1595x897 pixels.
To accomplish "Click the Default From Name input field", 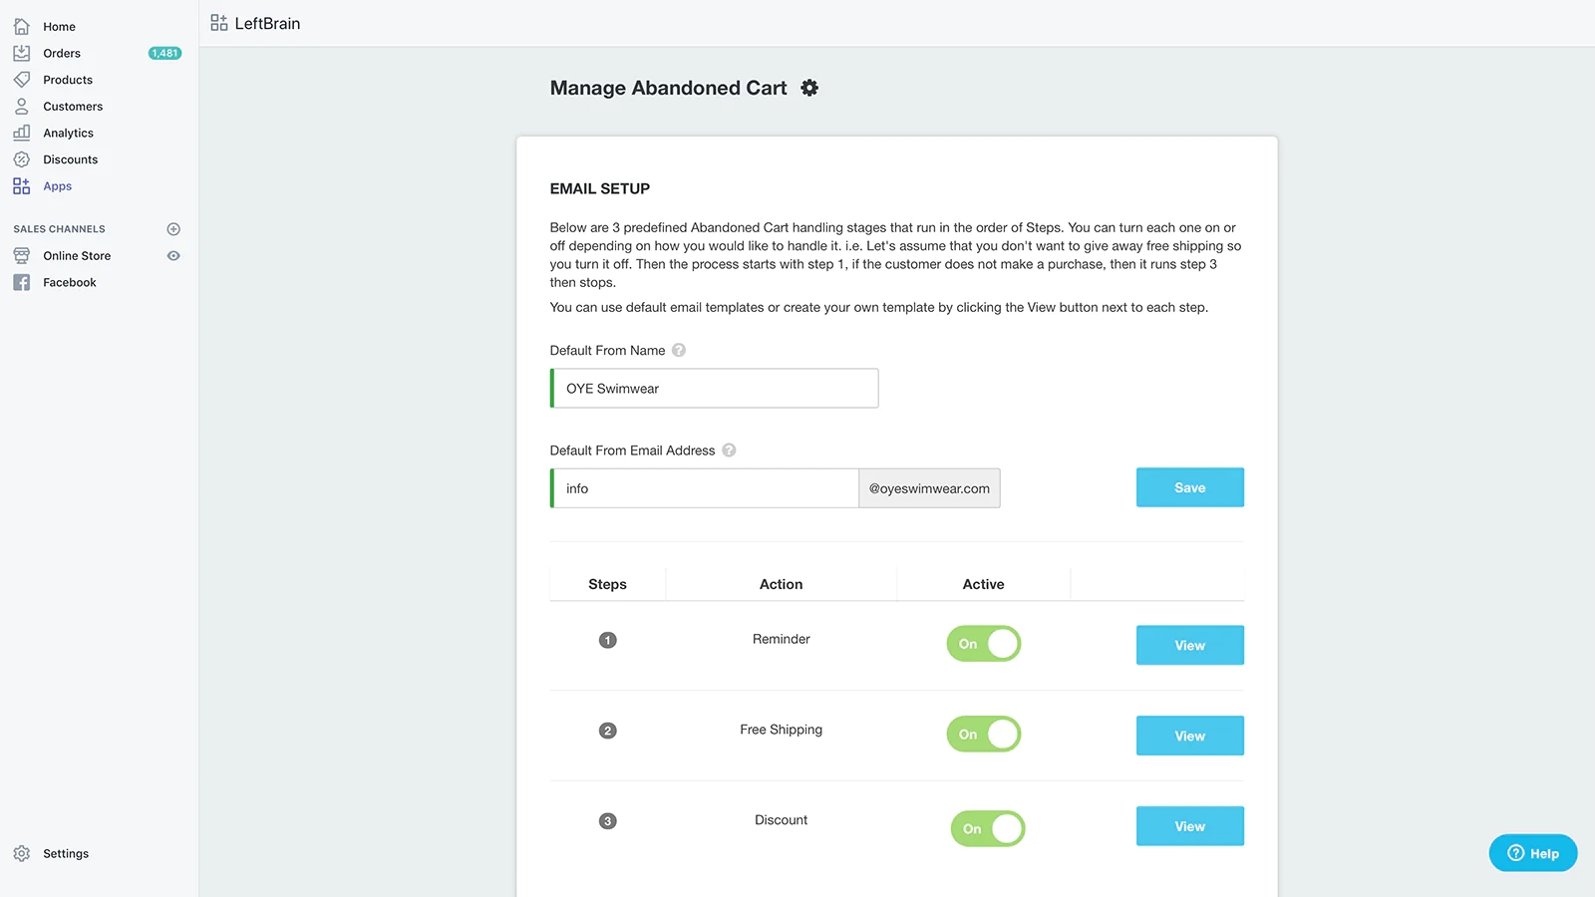I will click(715, 389).
